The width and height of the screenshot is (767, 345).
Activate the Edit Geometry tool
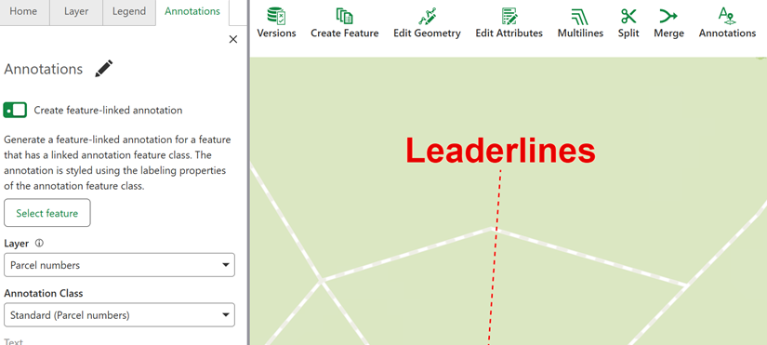[427, 23]
